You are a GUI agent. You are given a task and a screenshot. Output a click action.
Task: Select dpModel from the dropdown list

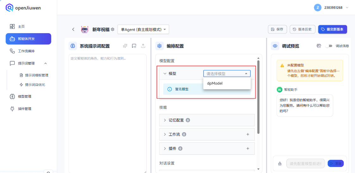(x=227, y=83)
